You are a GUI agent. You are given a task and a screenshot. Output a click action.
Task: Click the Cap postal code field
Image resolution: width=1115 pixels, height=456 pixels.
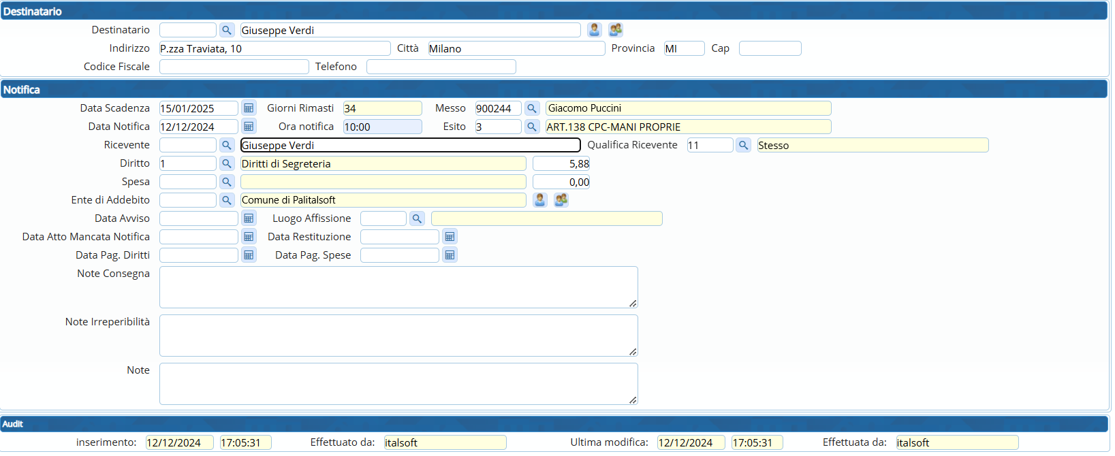click(770, 48)
